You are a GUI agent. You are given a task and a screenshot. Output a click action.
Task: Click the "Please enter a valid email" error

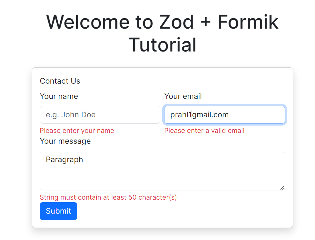pyautogui.click(x=204, y=131)
